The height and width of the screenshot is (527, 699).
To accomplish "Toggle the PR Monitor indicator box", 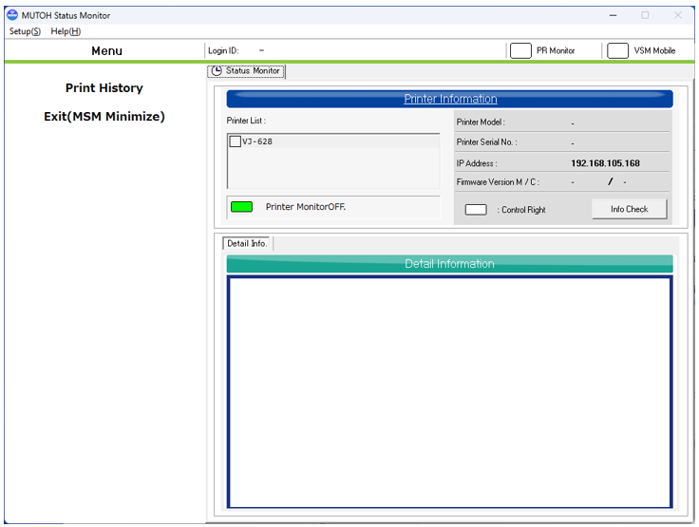I will click(520, 51).
